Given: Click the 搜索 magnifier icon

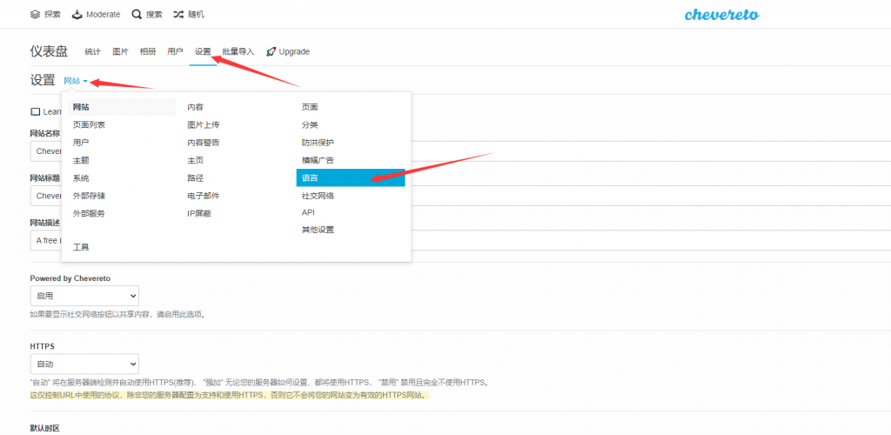Looking at the screenshot, I should click(137, 15).
